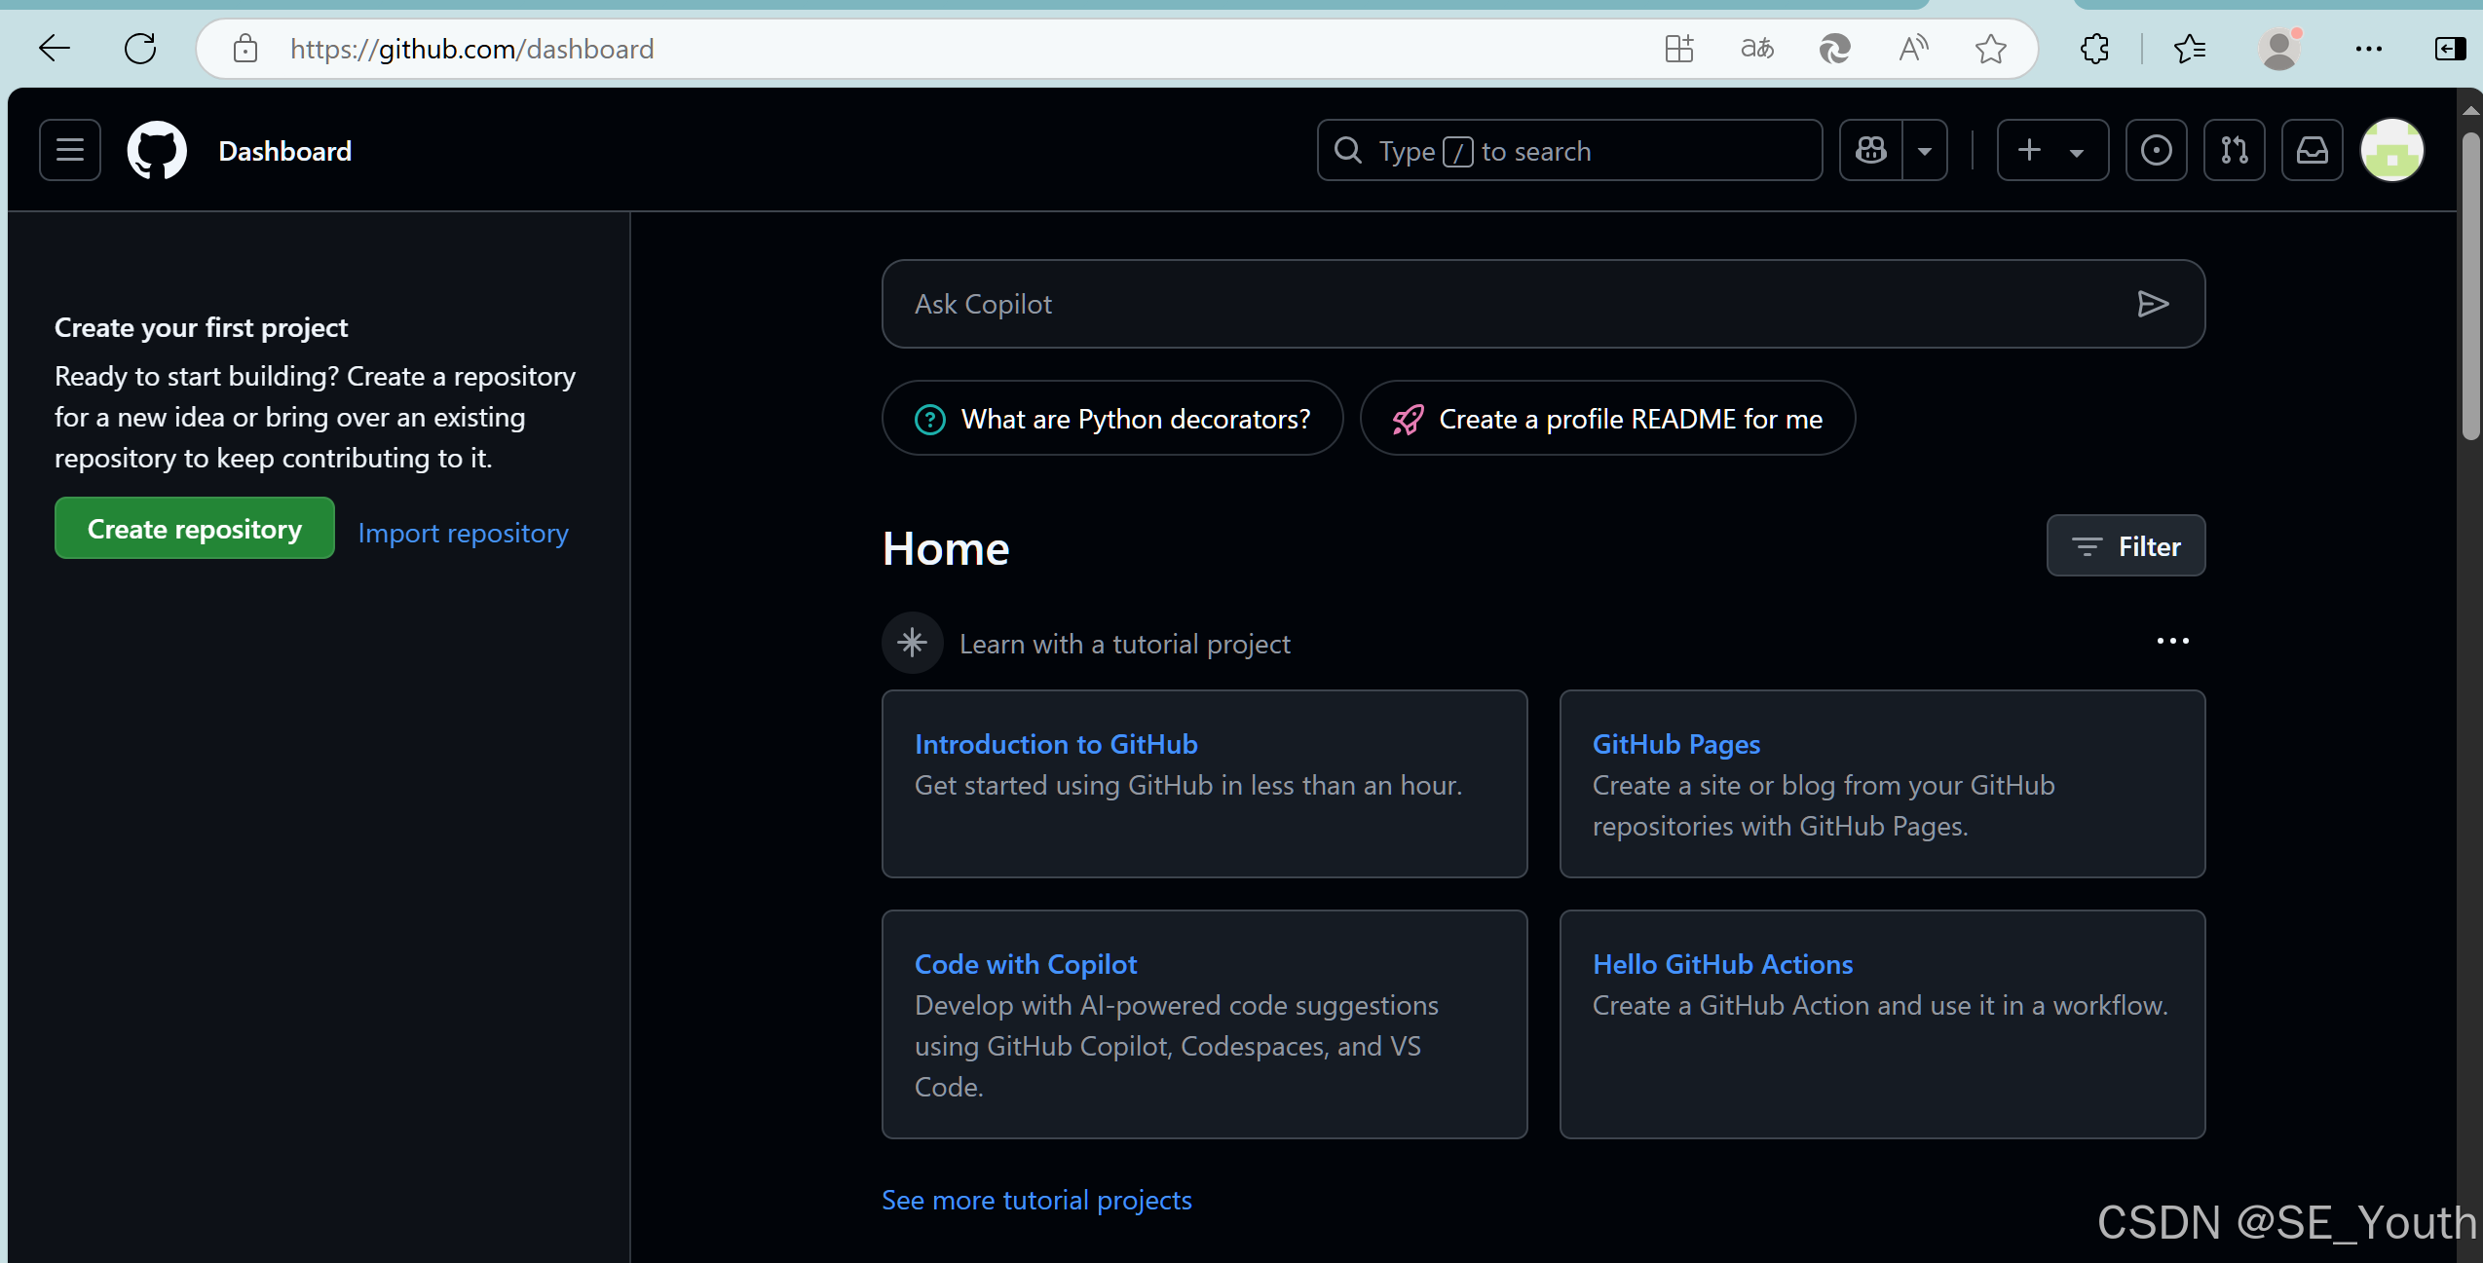Viewport: 2483px width, 1263px height.
Task: Select the What are Python decorators suggestion
Action: 1112,419
